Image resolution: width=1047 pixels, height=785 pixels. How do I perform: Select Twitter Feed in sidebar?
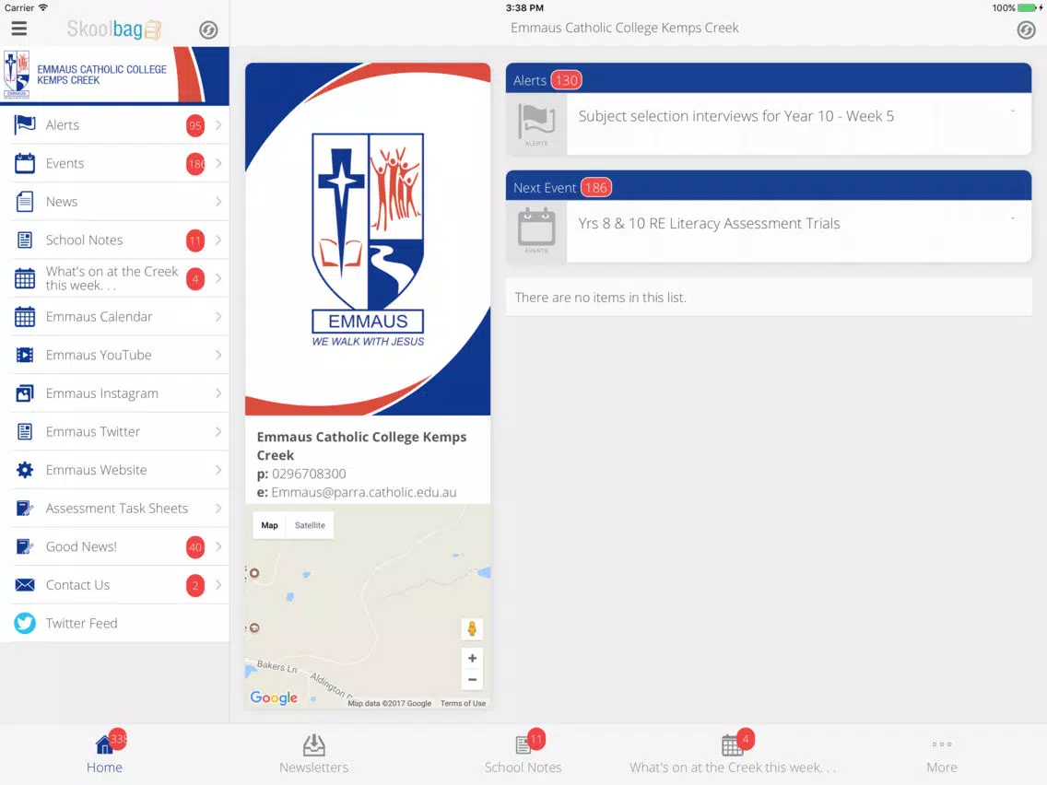tap(114, 624)
